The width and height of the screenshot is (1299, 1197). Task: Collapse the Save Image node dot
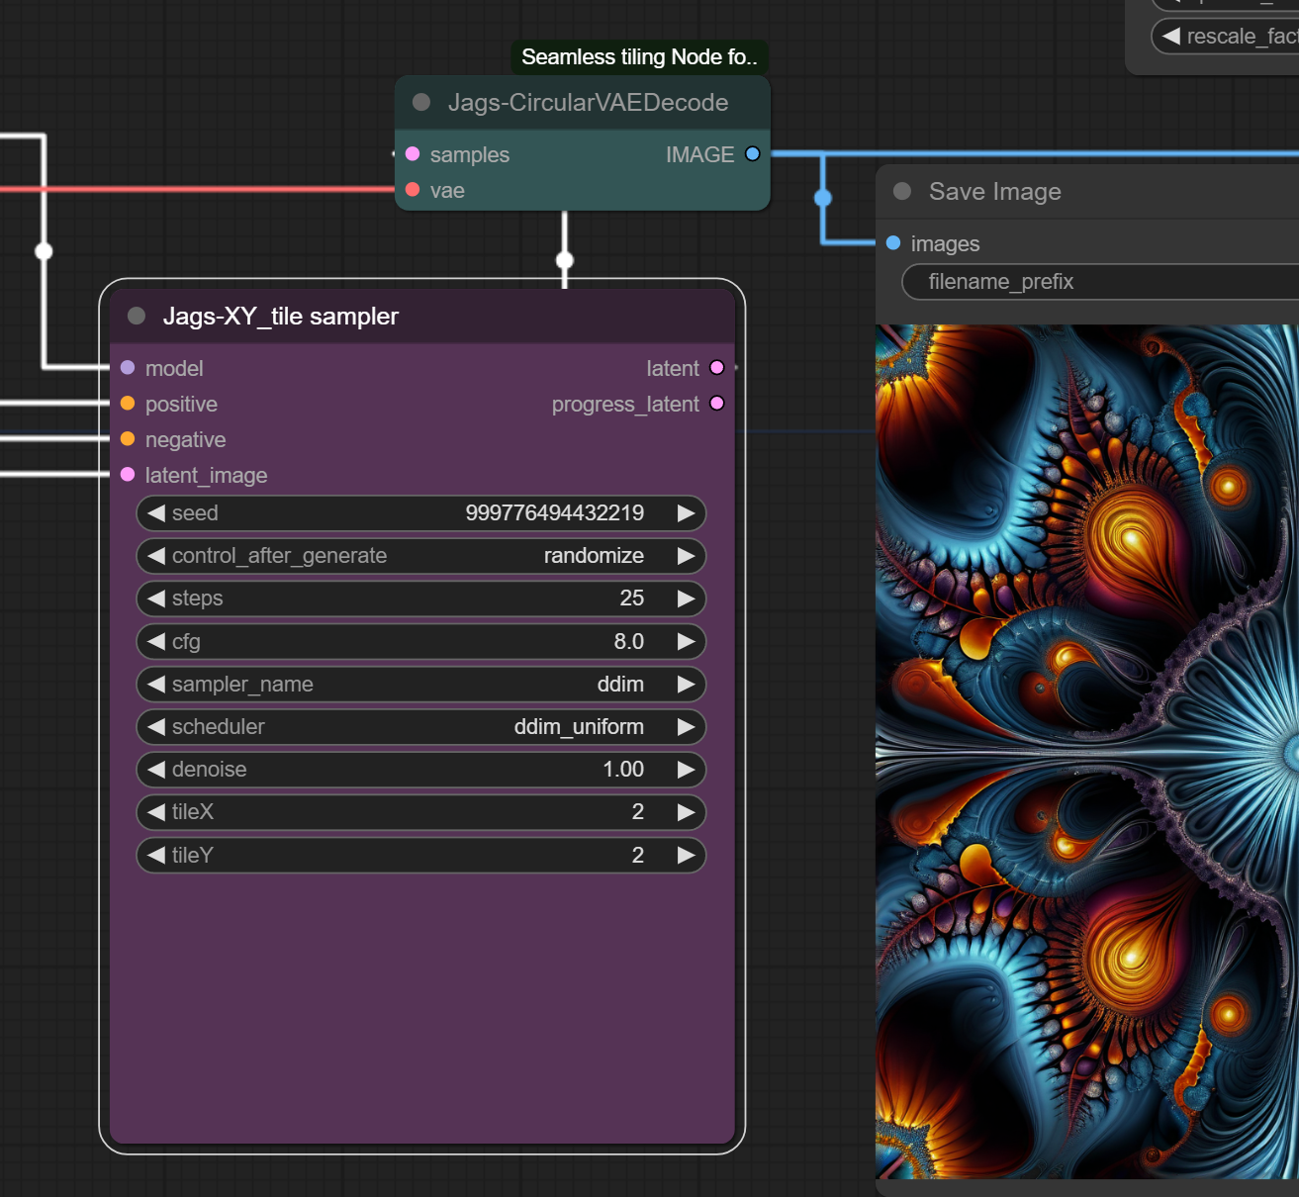(x=902, y=191)
